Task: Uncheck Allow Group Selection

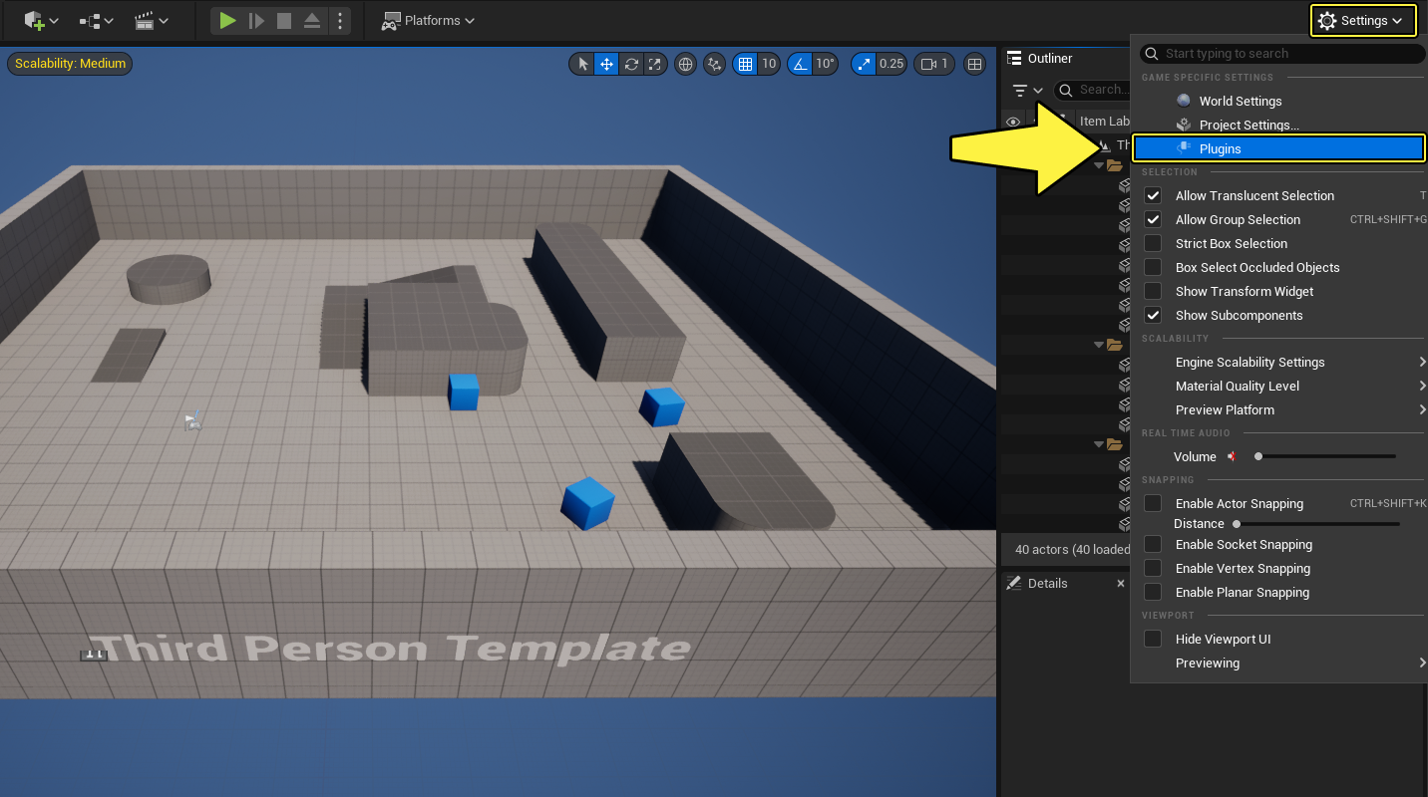Action: click(x=1153, y=220)
